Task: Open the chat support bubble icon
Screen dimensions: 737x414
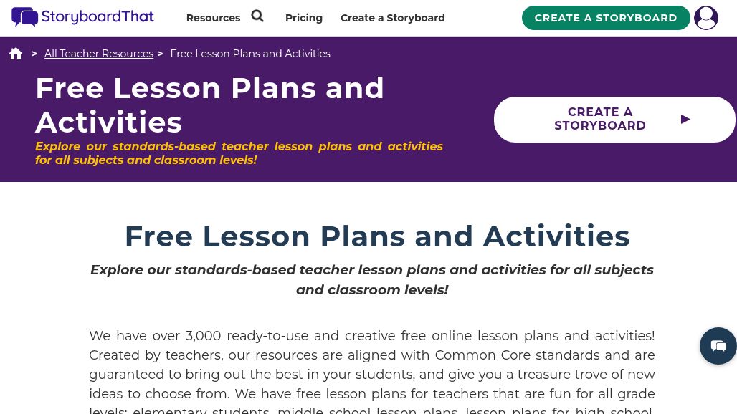Action: coord(718,346)
